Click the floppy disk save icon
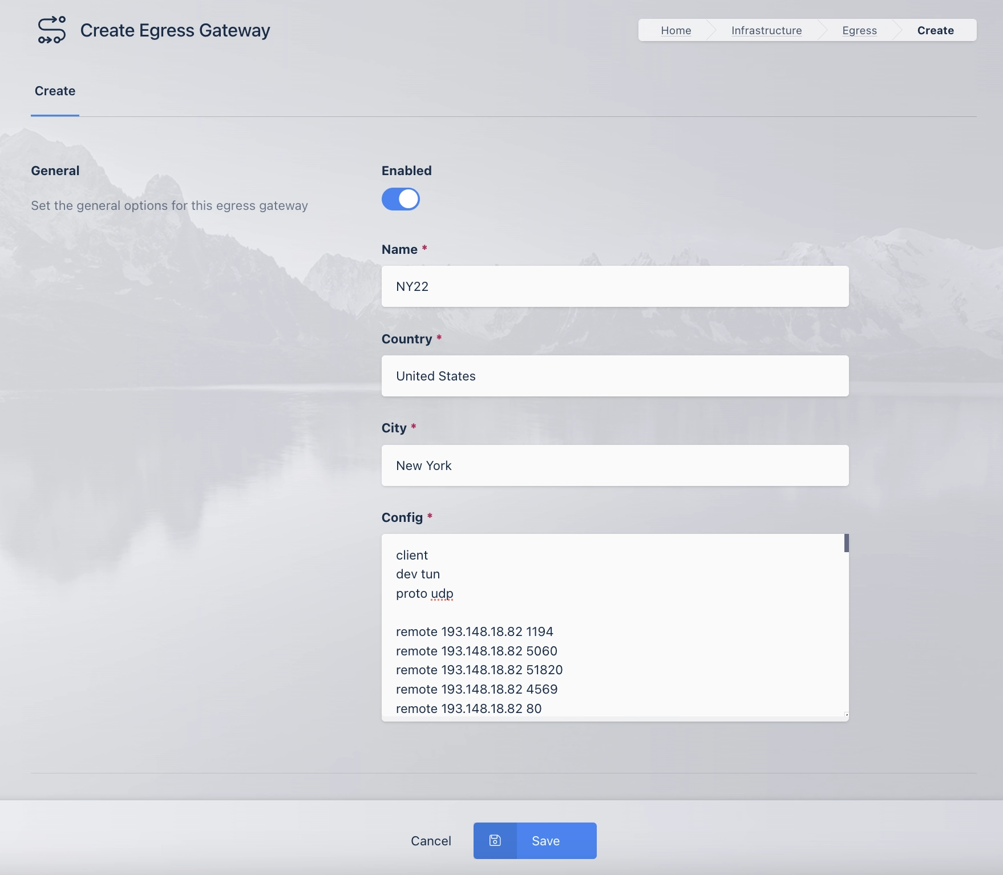Screen dimensions: 1003x875 point(495,840)
